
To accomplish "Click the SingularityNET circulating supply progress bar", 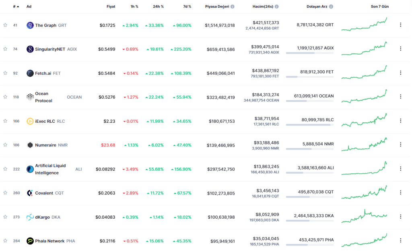I will 310,53.
